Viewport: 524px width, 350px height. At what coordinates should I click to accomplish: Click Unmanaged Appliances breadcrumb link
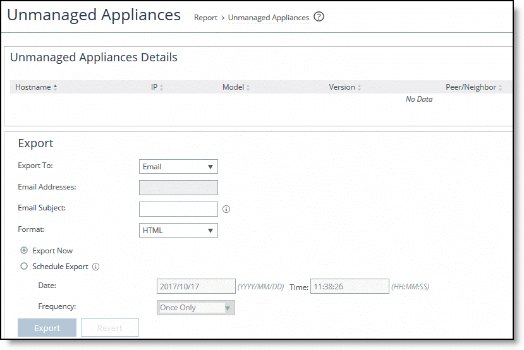[269, 18]
